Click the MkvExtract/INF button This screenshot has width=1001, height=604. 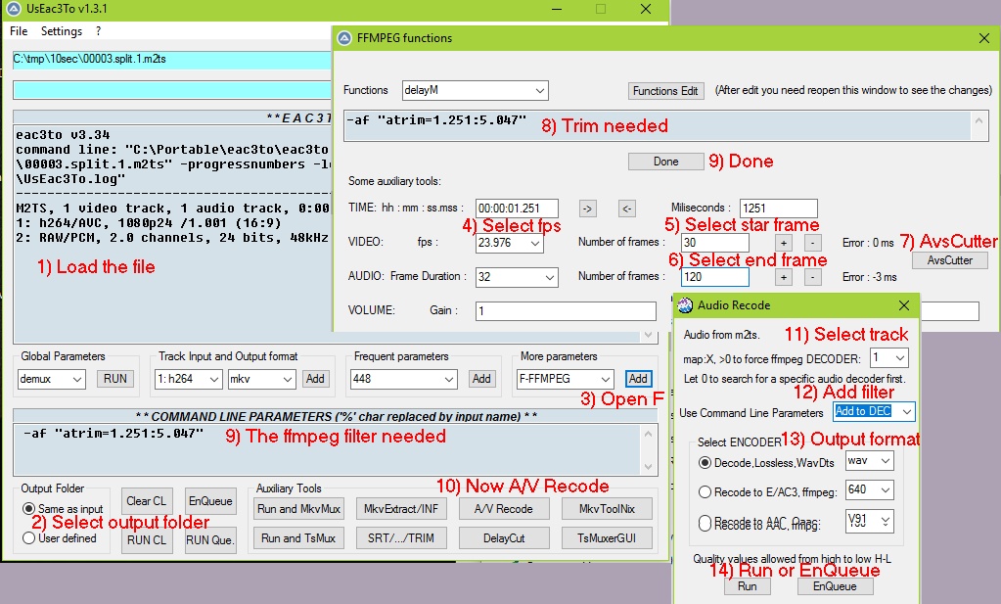point(401,509)
